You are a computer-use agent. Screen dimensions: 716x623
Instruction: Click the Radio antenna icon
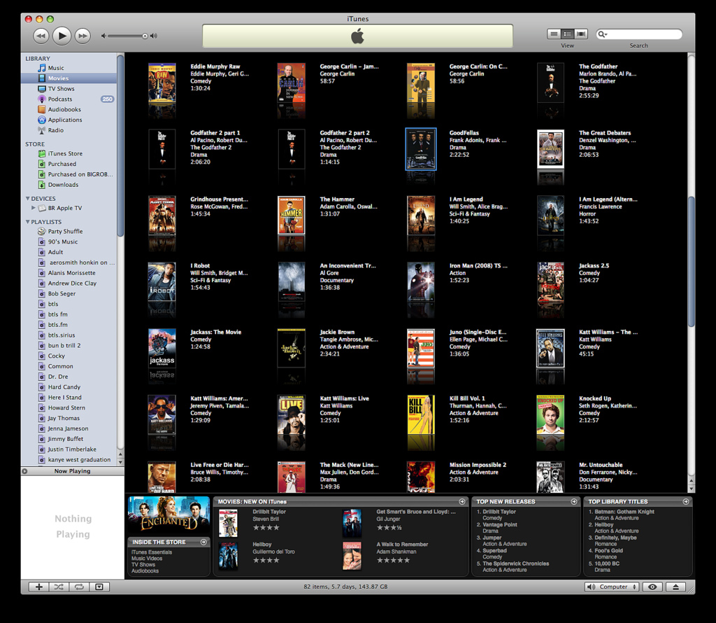coord(41,130)
